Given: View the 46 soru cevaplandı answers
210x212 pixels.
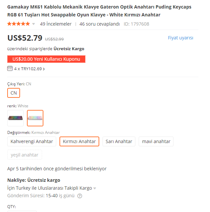Looking at the screenshot, I should 100,24.
